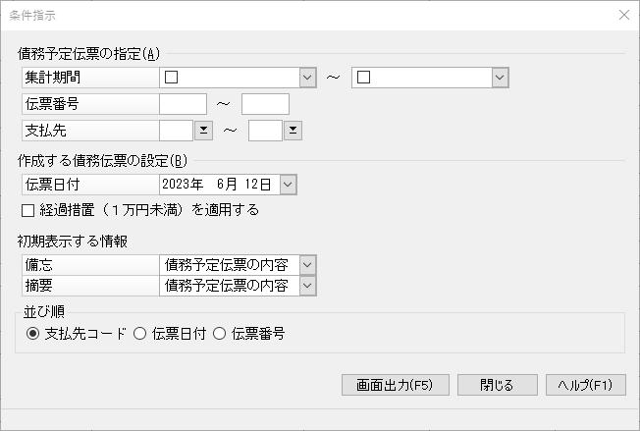The height and width of the screenshot is (431, 640).
Task: Open the 支払先 start lookup arrow button
Action: point(203,131)
